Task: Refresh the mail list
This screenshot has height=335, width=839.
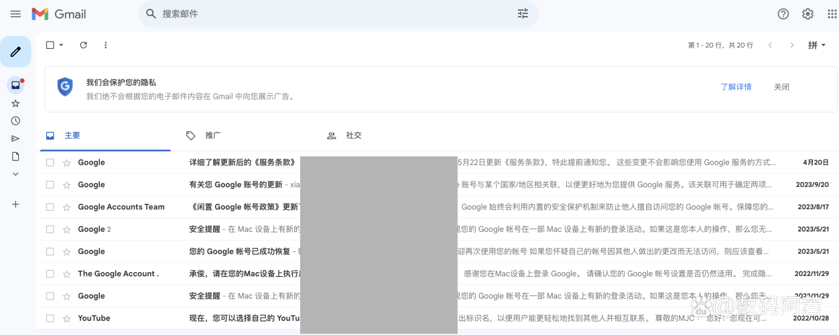Action: [83, 45]
